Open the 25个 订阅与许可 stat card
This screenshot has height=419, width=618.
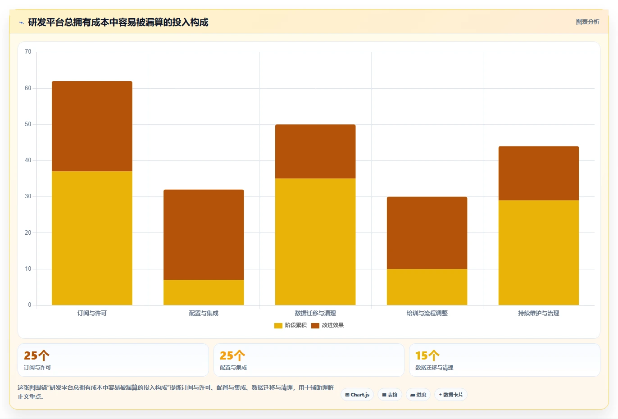point(113,360)
